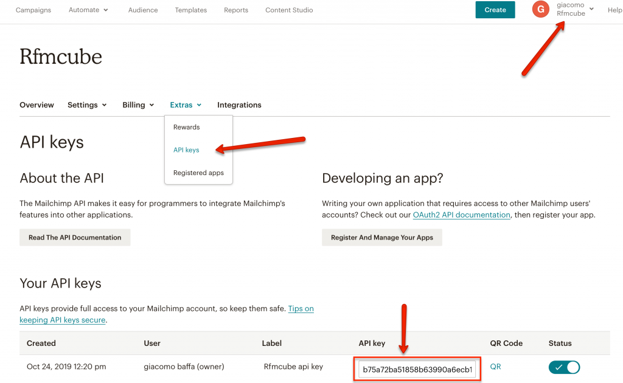Screen dimensions: 623x383
Task: Expand the Settings dropdown menu
Action: (87, 105)
